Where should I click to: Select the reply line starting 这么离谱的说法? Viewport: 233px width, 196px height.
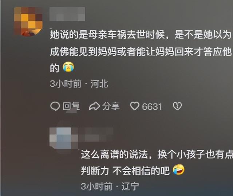[x=157, y=155]
